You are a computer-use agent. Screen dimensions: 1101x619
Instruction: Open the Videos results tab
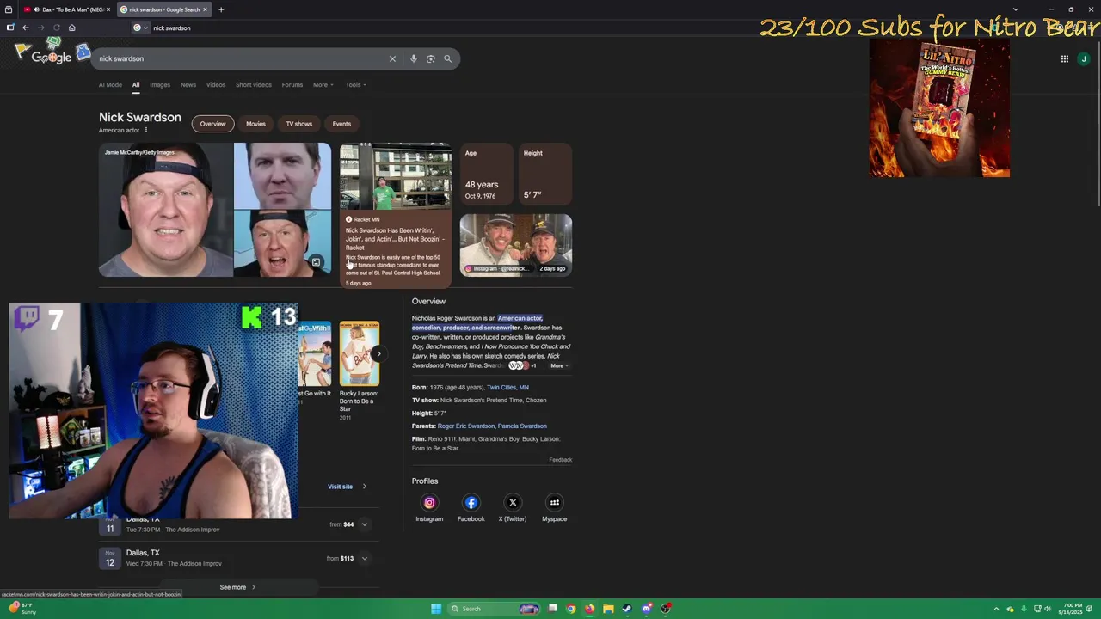[x=216, y=84]
